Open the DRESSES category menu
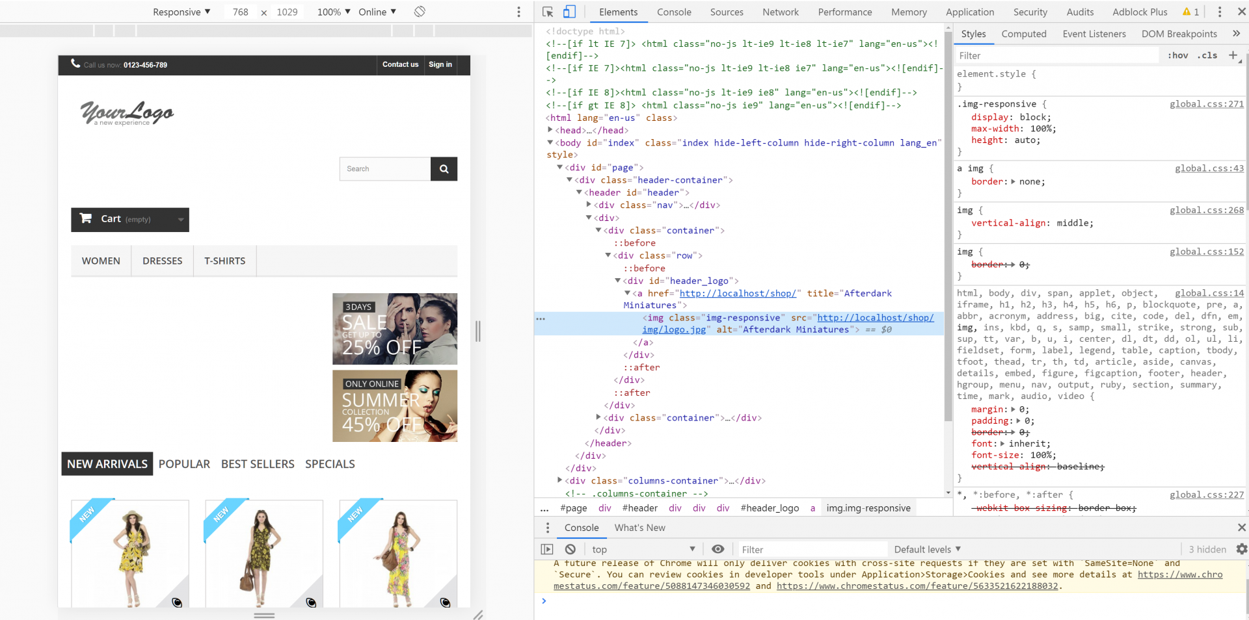Viewport: 1249px width, 620px height. click(163, 261)
